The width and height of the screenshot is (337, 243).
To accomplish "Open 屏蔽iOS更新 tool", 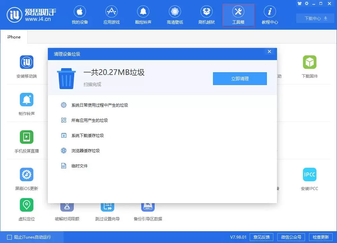I will click(27, 179).
